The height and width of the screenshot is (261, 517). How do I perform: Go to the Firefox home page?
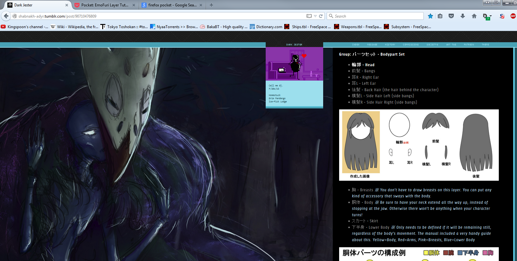tap(474, 16)
